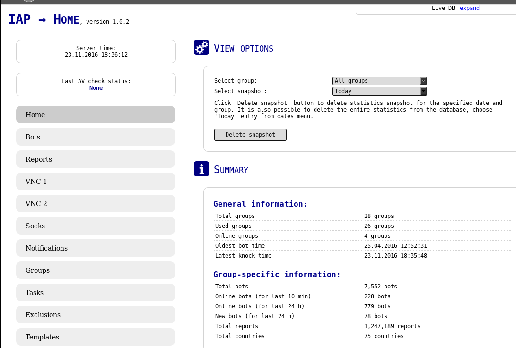Click the '75 countries' value
516x348 pixels.
pyautogui.click(x=384, y=336)
